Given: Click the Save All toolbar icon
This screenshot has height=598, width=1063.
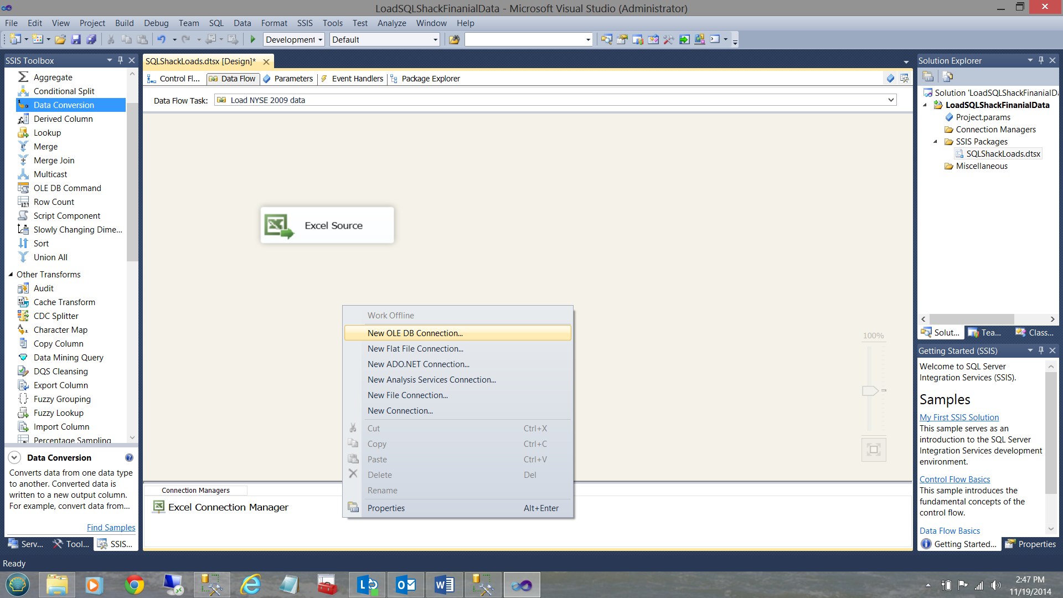Looking at the screenshot, I should click(x=92, y=39).
